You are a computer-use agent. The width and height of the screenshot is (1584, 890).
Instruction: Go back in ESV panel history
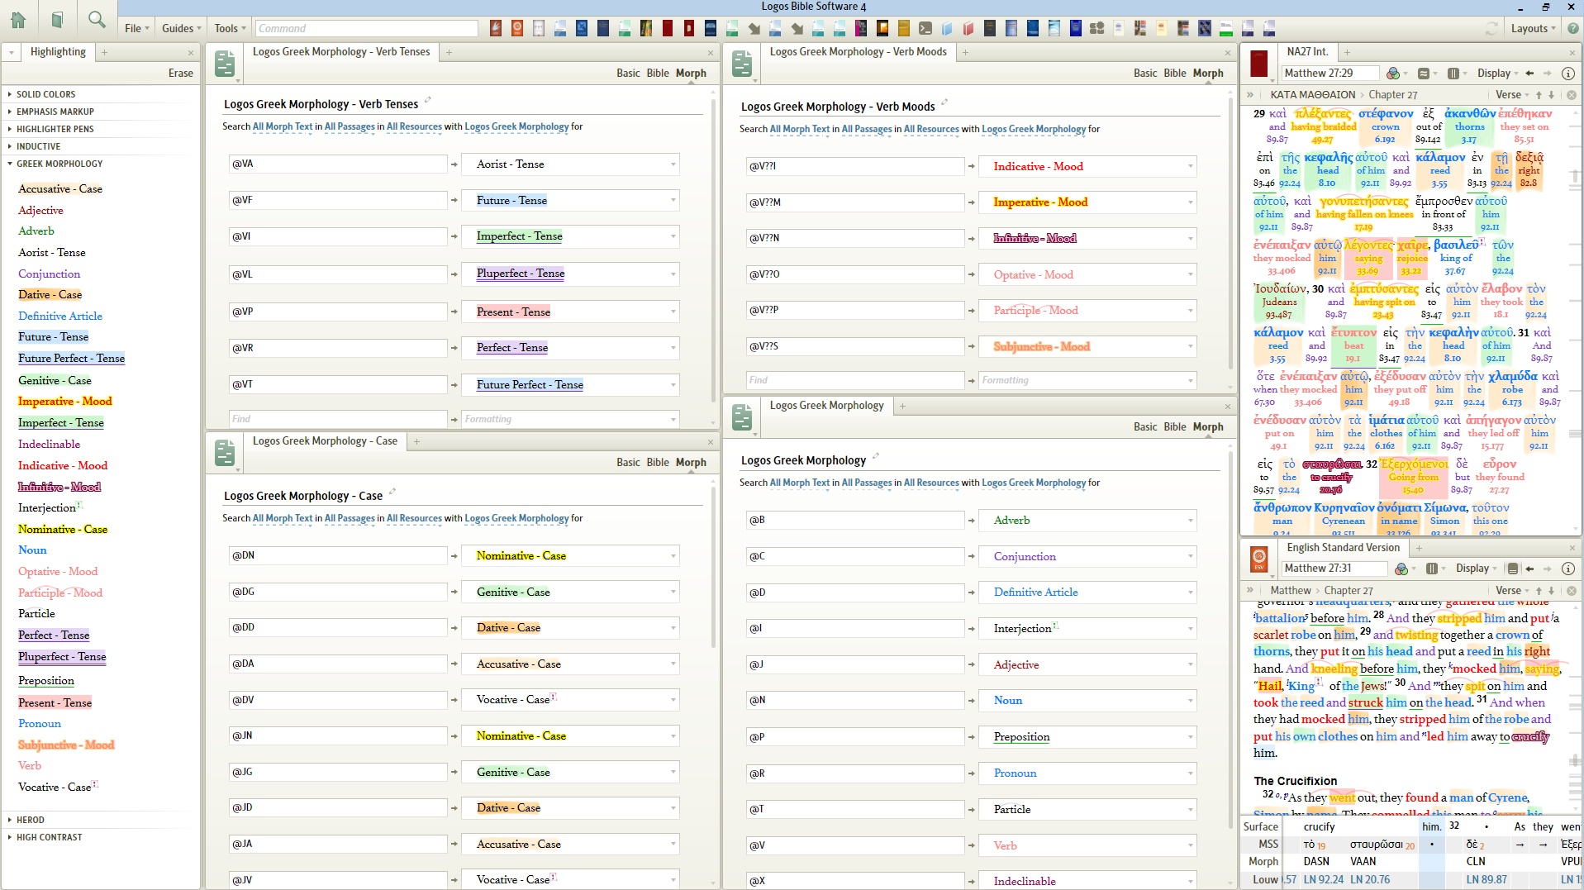pos(1529,569)
